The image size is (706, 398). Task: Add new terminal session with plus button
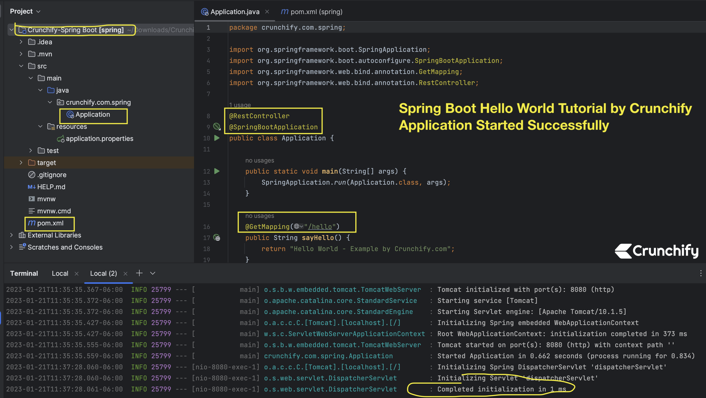[x=139, y=273]
